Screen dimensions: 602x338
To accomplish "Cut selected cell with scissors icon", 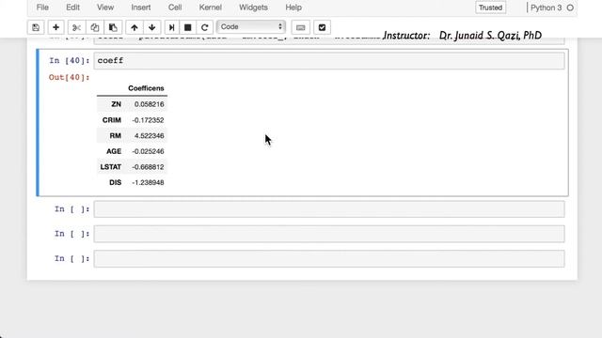I will click(x=76, y=27).
